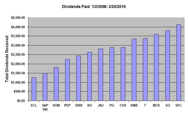Select the S&P 500 bar
This screenshot has width=188, height=113.
click(45, 87)
